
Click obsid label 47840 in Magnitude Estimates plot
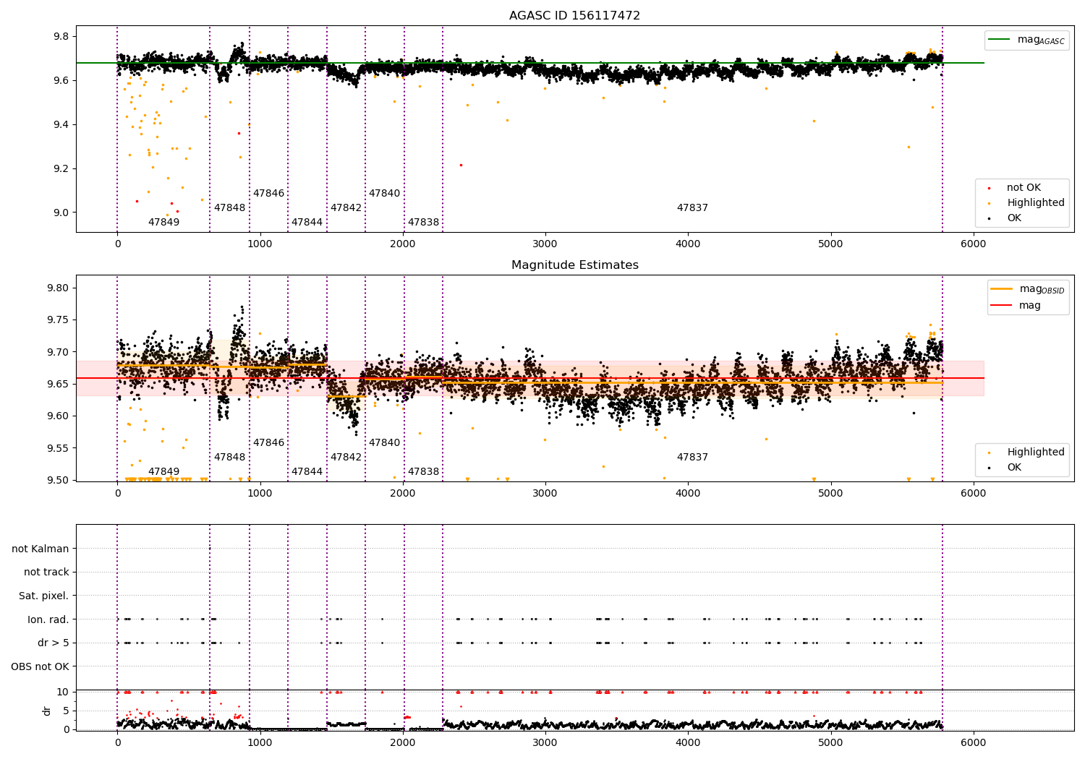384,443
